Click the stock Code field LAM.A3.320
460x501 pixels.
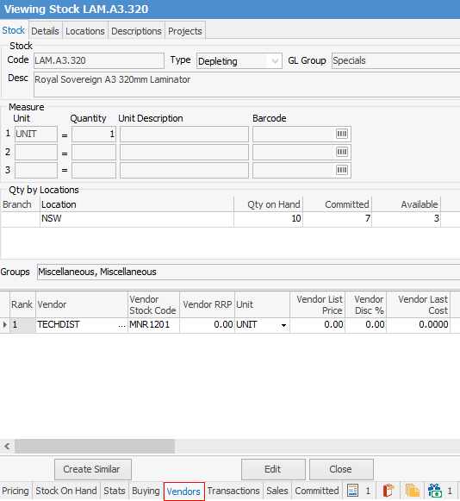coord(99,60)
